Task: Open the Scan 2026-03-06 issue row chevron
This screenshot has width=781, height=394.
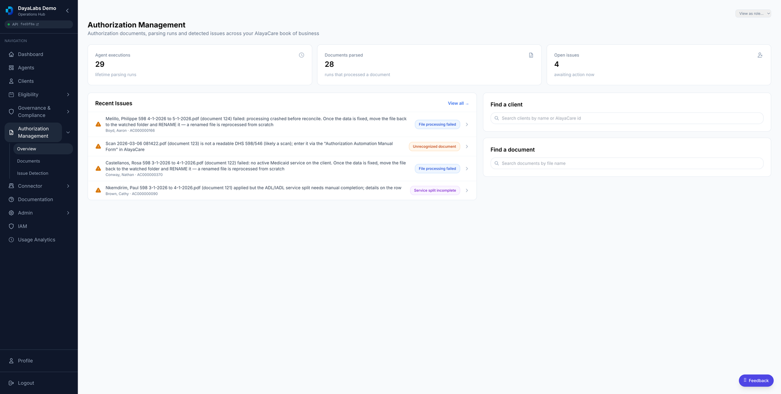Action: 467,147
